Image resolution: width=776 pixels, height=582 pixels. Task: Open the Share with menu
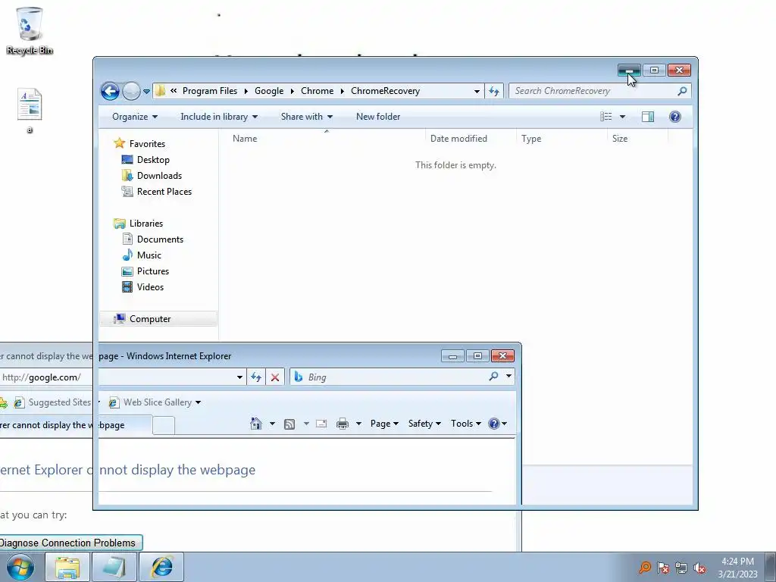307,117
